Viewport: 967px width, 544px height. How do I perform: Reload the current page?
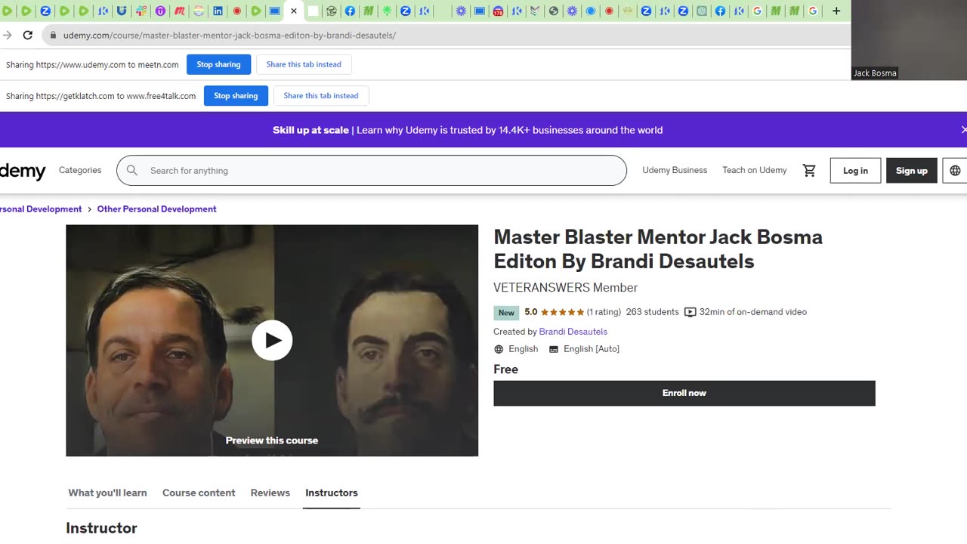coord(28,35)
